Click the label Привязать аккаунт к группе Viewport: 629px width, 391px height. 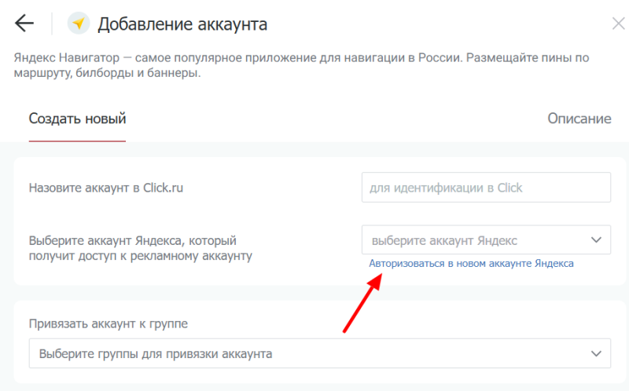tap(109, 323)
